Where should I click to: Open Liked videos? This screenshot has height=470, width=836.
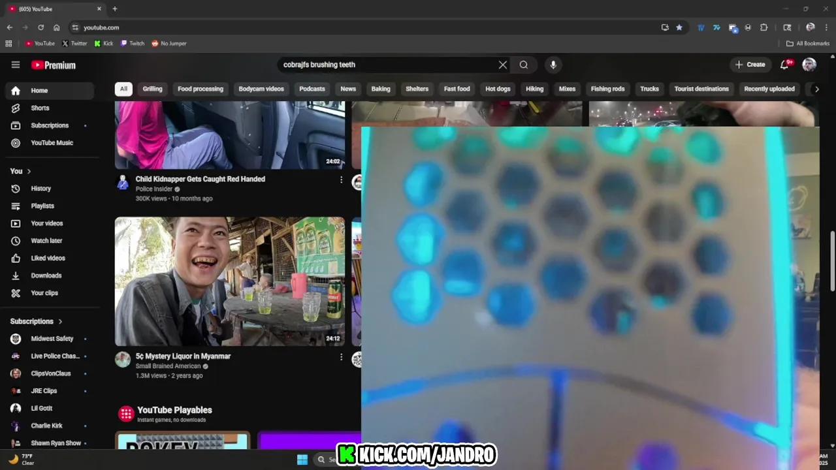[x=50, y=258]
